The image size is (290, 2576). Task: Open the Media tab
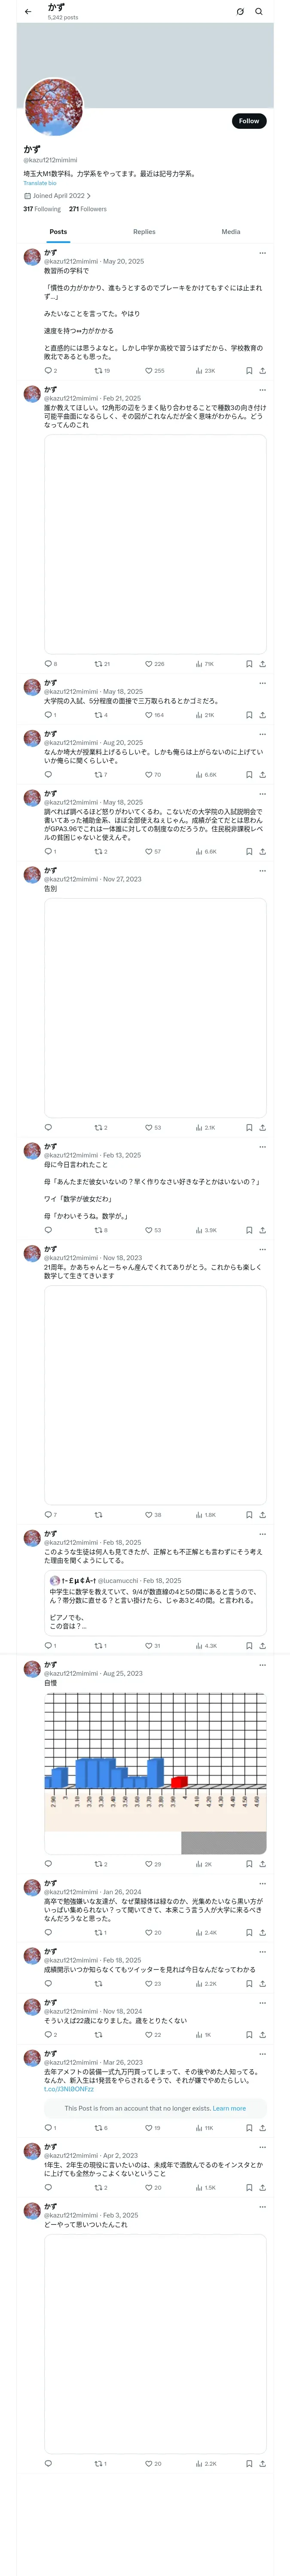[x=230, y=231]
